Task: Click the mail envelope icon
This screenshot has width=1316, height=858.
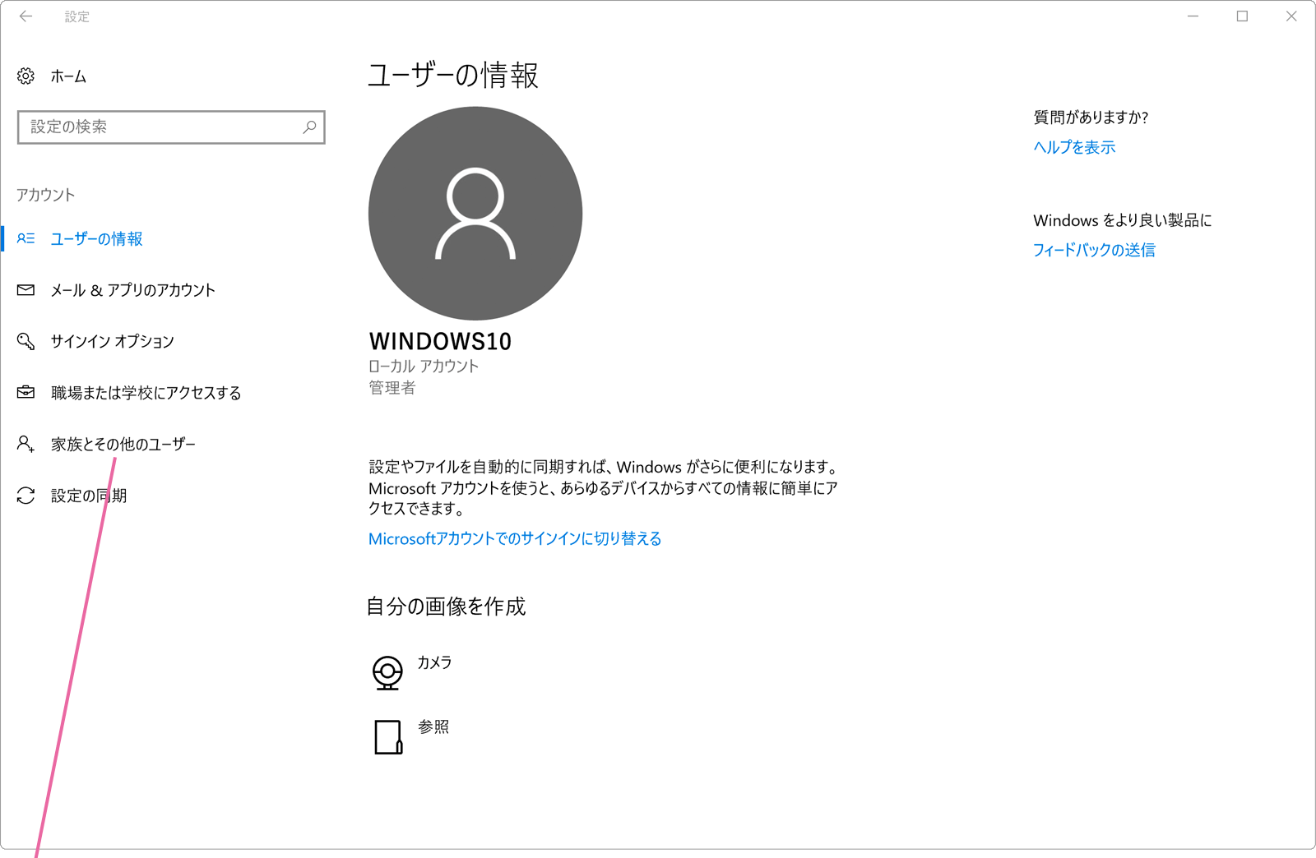Action: click(x=25, y=290)
